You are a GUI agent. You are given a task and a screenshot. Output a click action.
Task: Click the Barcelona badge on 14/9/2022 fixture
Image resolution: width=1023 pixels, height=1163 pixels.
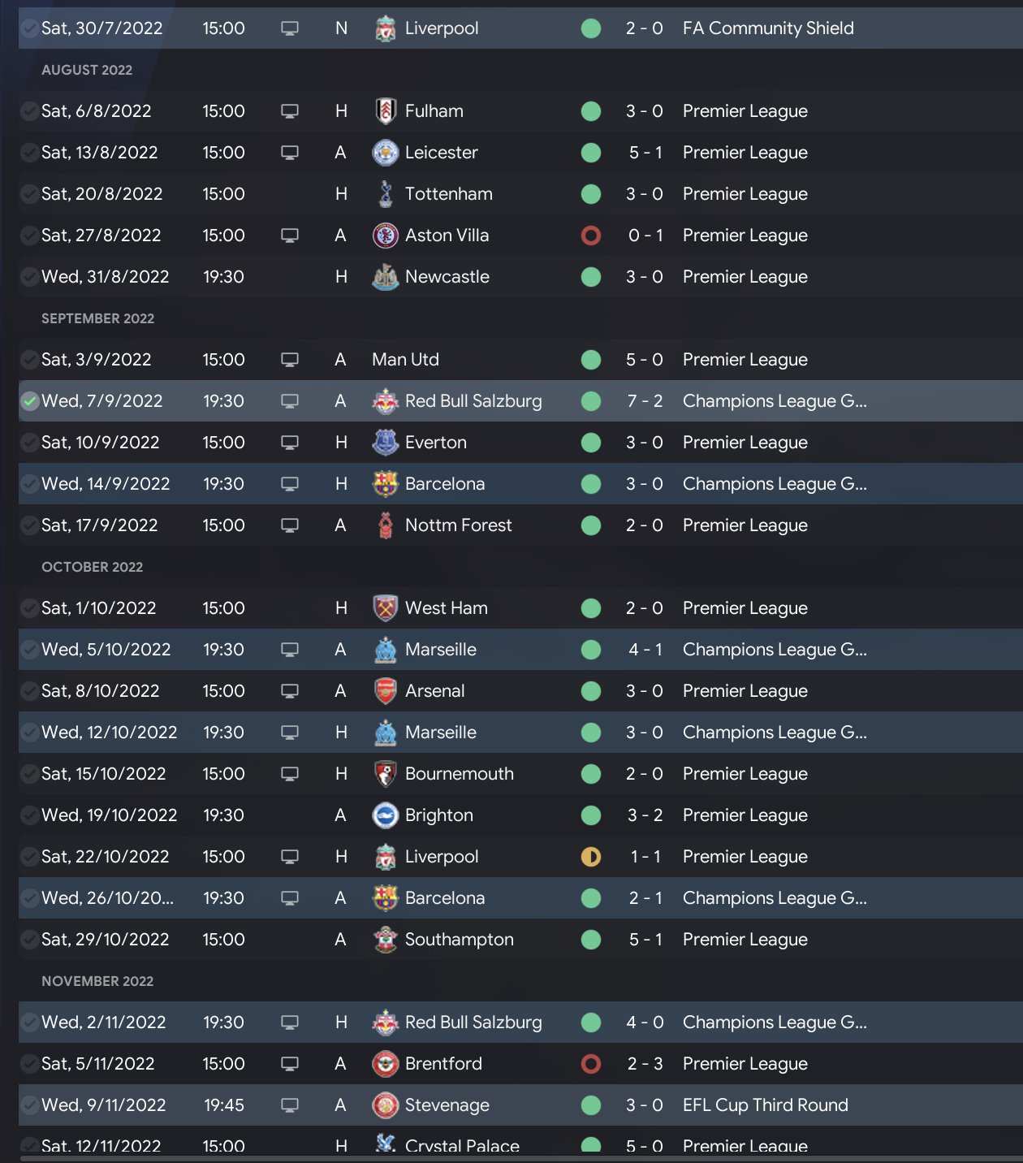386,484
